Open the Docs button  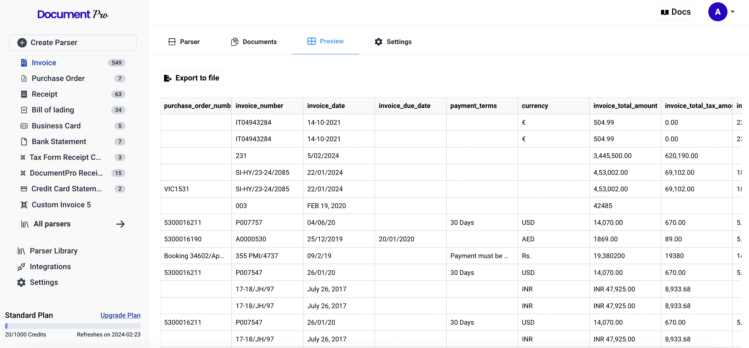point(675,12)
